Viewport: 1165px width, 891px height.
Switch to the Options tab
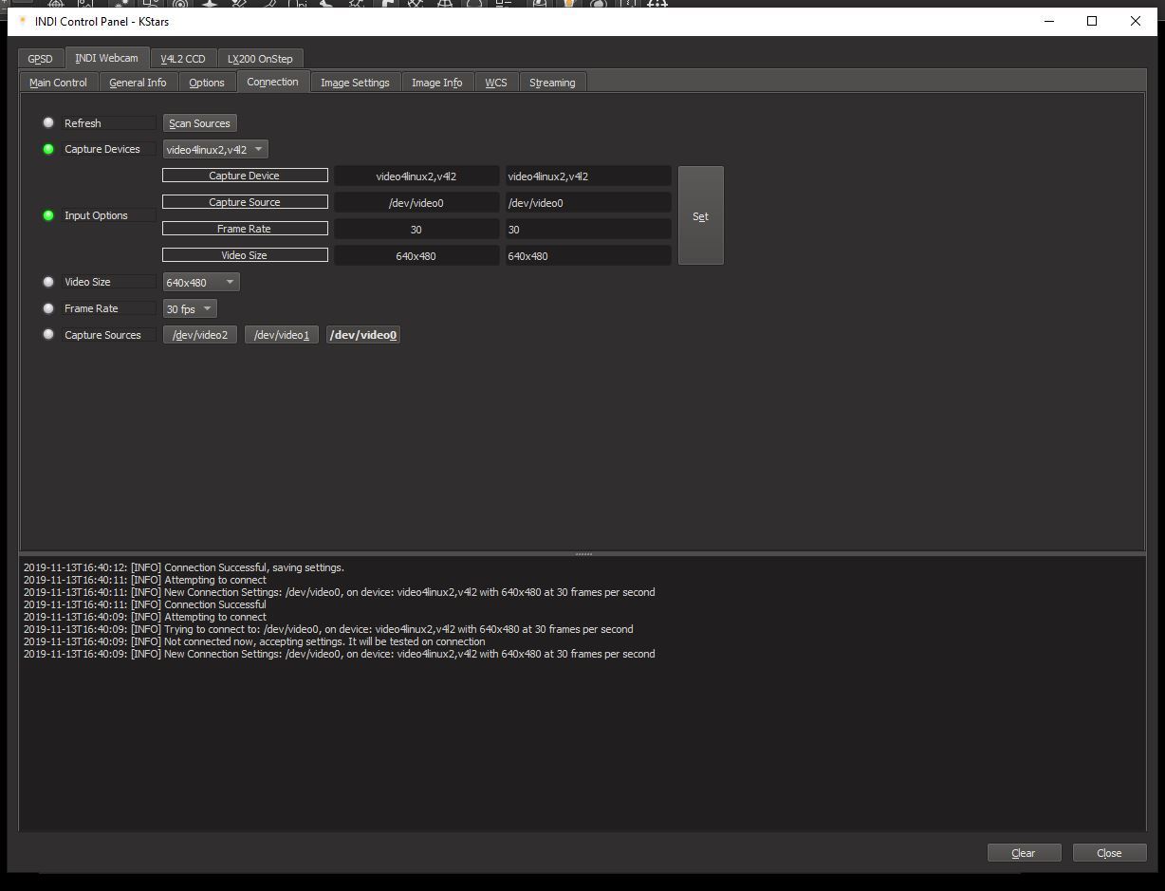point(207,83)
